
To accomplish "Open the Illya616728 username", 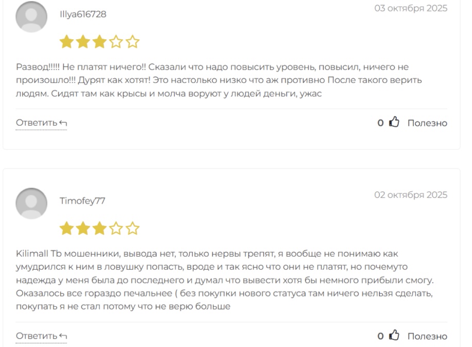I will tap(83, 14).
